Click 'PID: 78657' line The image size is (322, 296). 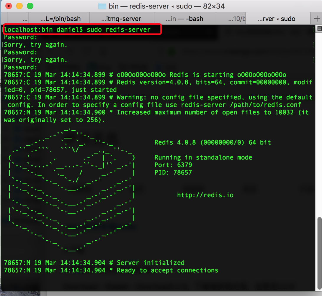pos(173,172)
